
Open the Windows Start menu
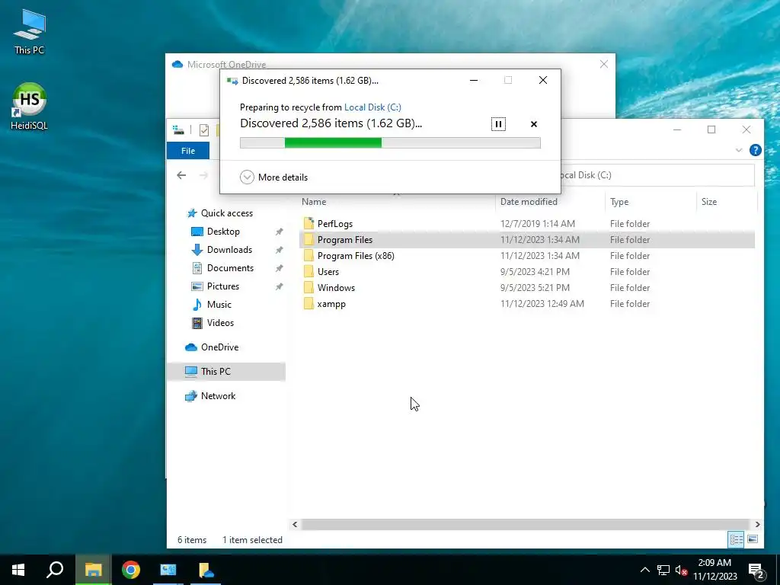pyautogui.click(x=18, y=570)
